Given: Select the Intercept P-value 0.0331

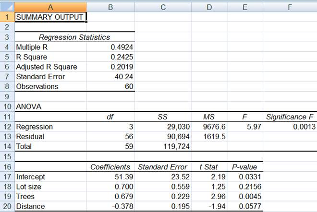Looking at the screenshot, I should coord(245,177).
